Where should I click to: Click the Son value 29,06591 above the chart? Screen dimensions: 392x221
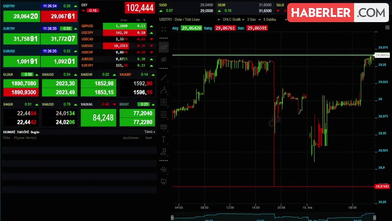coord(257,28)
